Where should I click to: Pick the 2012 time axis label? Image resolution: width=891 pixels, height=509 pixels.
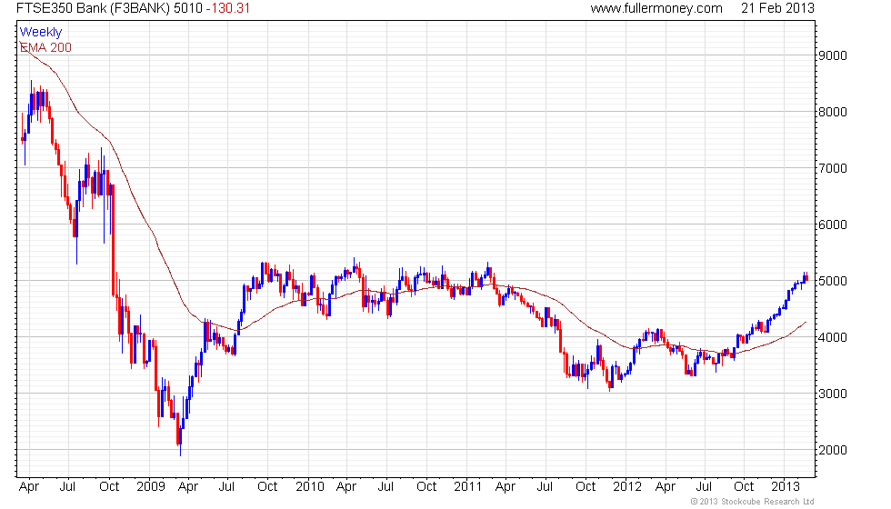pos(626,487)
